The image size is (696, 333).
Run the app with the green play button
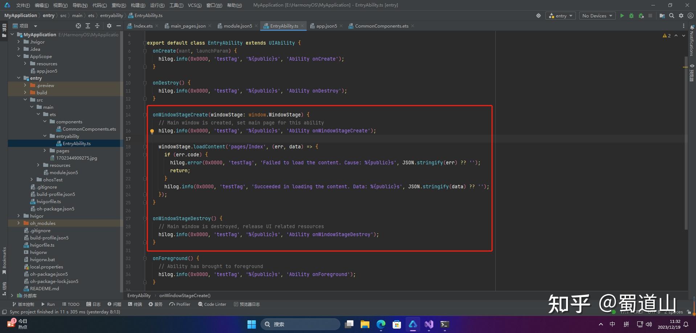(622, 16)
